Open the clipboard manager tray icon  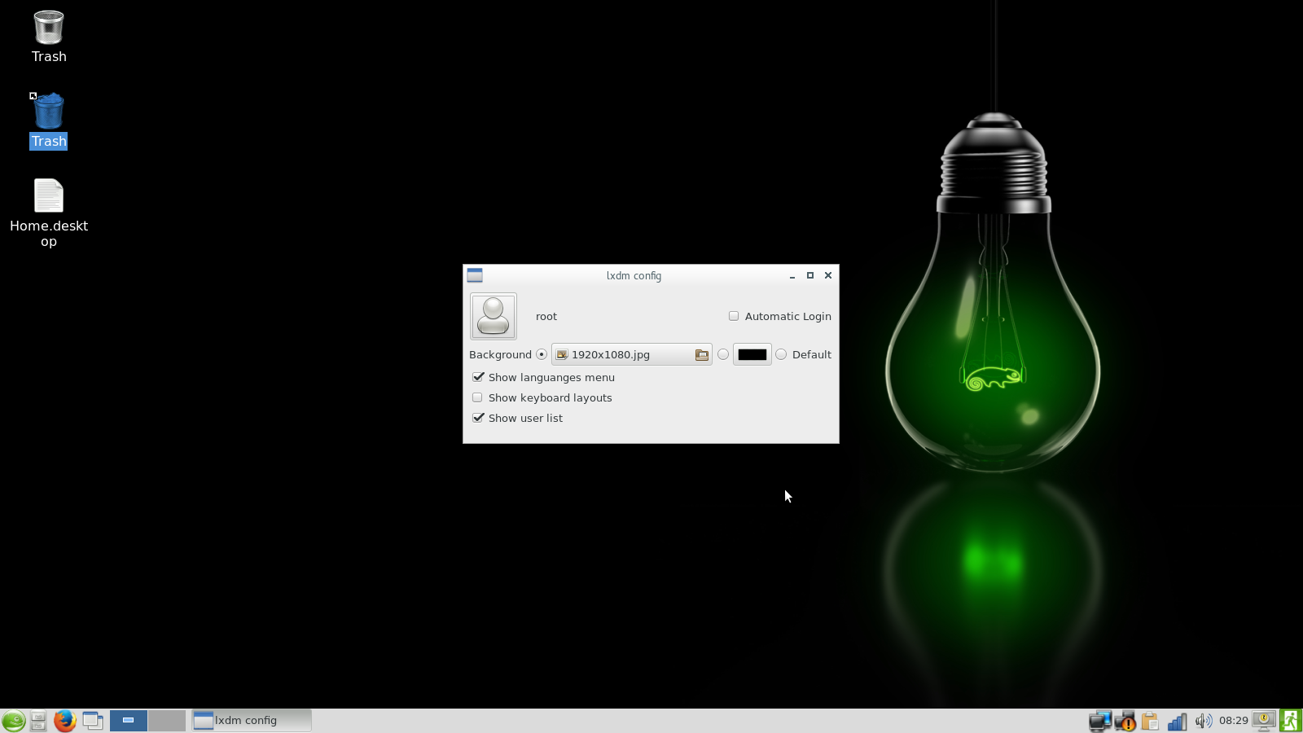coord(1150,721)
